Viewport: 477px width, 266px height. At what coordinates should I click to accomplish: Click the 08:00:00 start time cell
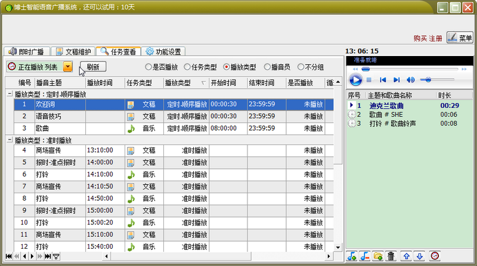[228, 129]
